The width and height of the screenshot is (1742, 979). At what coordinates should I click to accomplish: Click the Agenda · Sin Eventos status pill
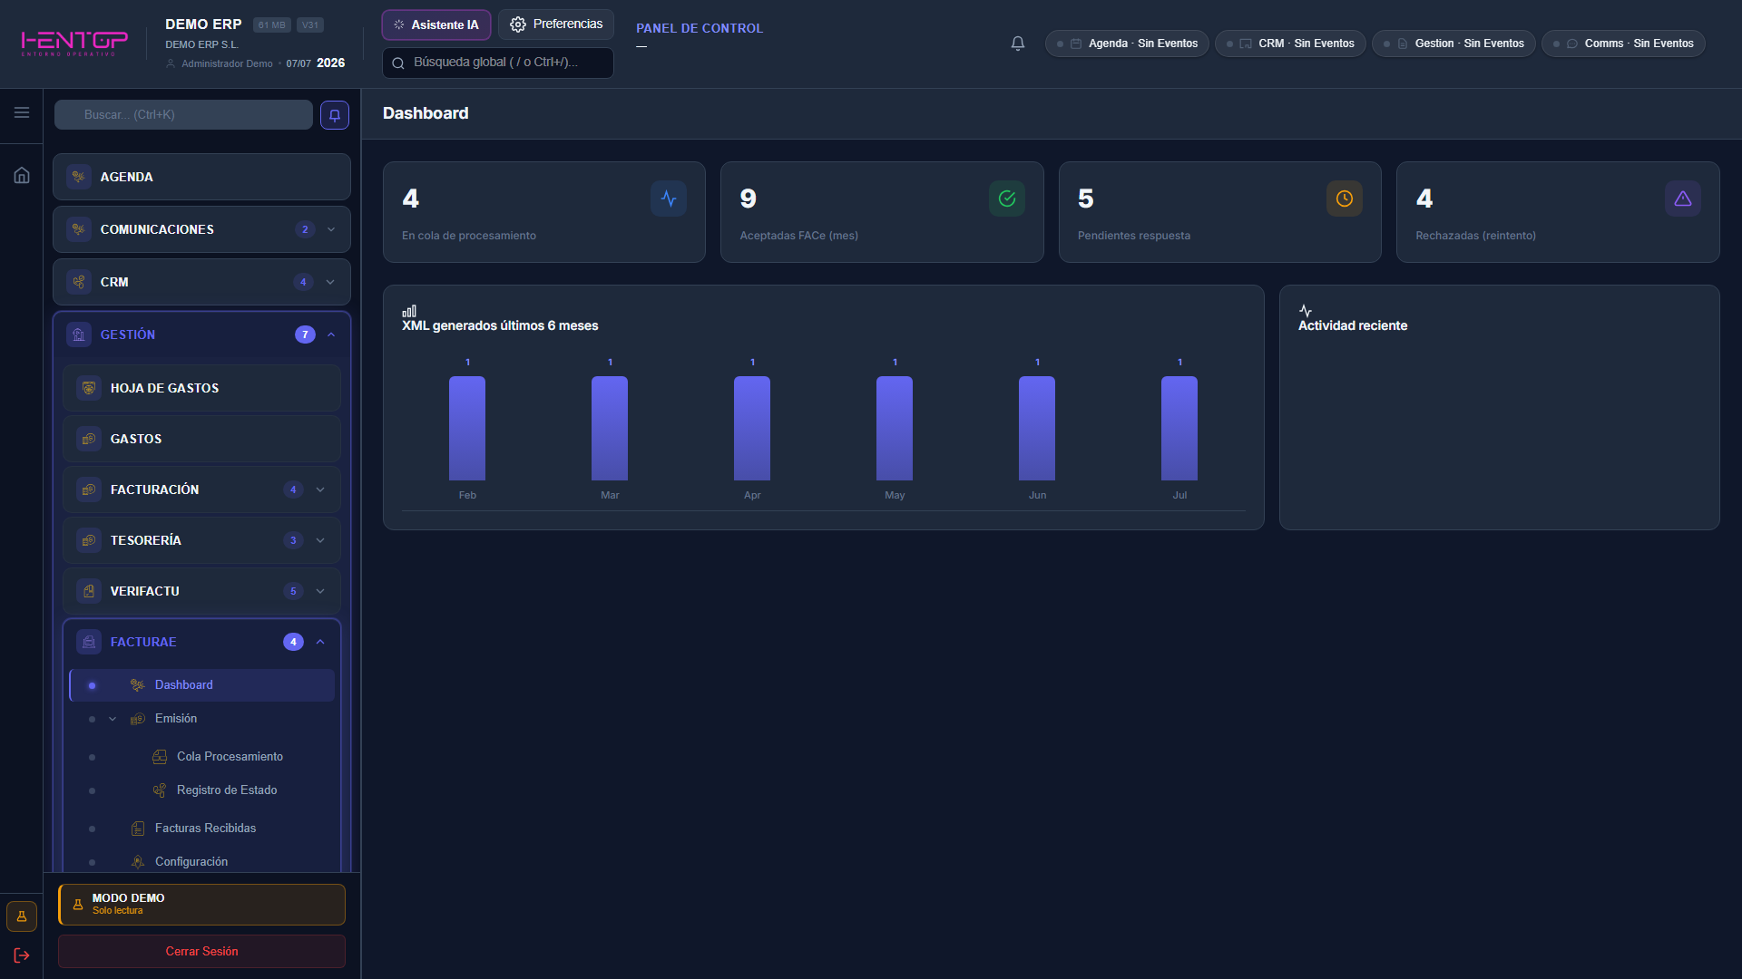click(x=1127, y=44)
